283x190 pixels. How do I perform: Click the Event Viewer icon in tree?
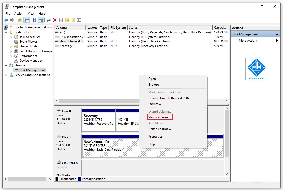pos(16,42)
